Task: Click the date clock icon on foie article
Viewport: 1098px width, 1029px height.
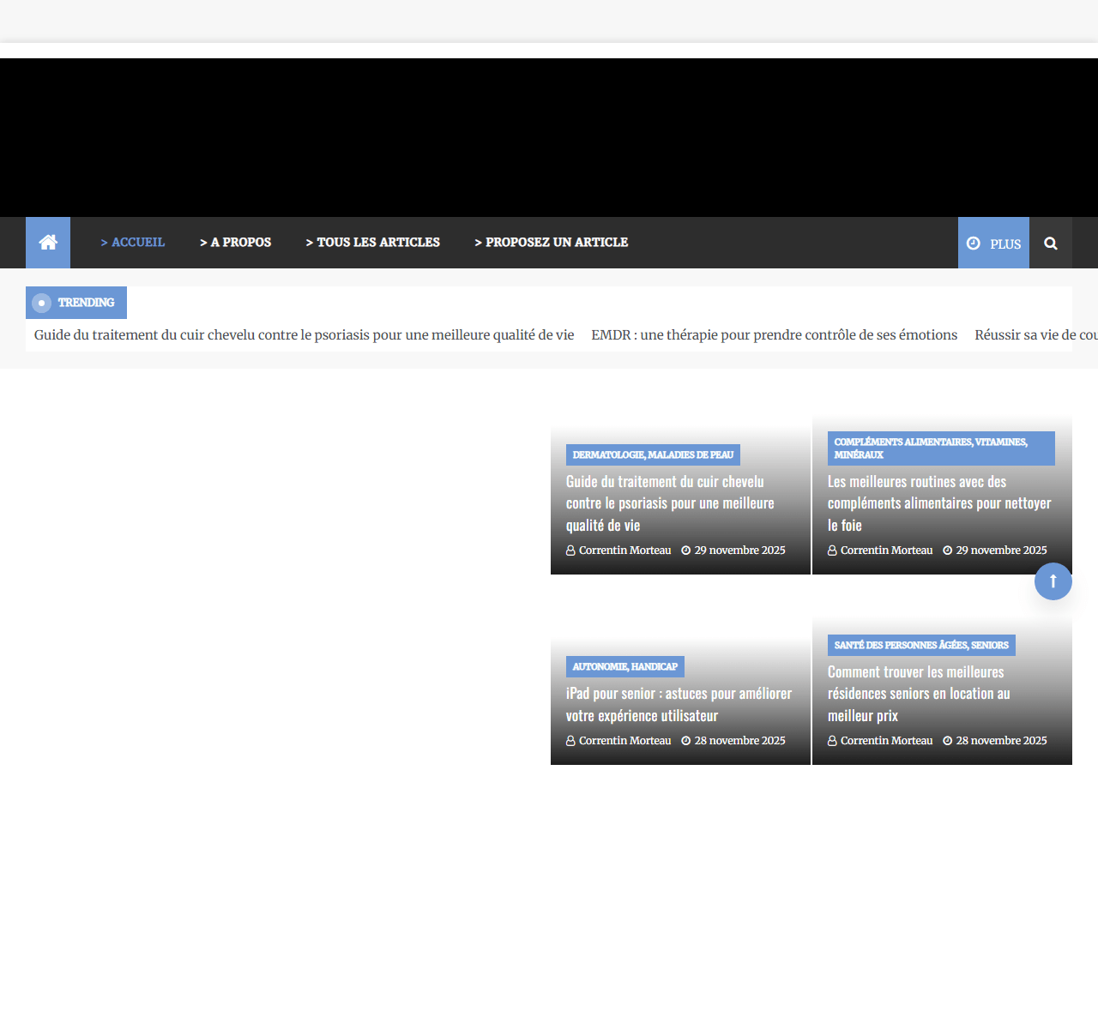Action: coord(948,551)
